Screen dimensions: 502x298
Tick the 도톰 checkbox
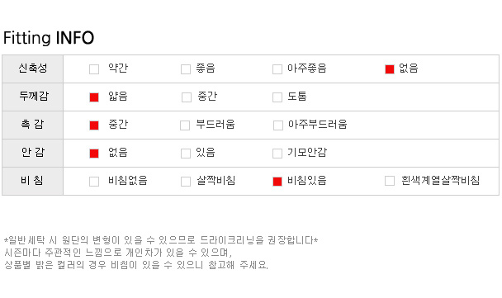277,97
